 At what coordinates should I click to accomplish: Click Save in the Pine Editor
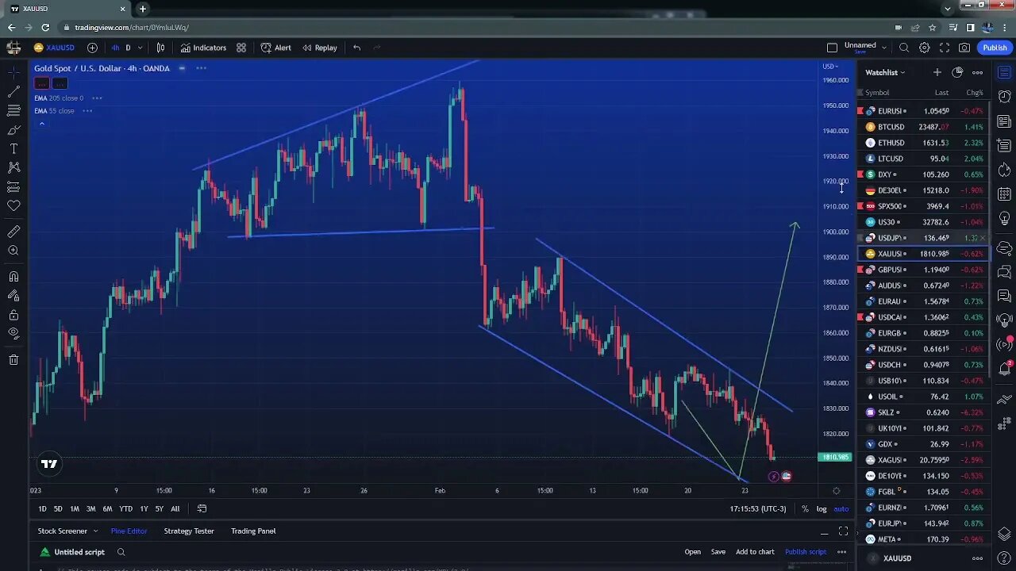point(718,552)
